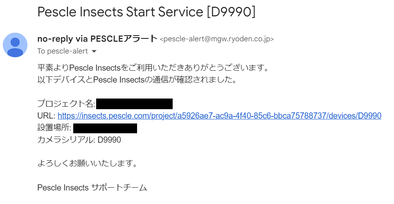Click the sender's profile avatar icon
This screenshot has width=394, height=204.
click(x=15, y=45)
